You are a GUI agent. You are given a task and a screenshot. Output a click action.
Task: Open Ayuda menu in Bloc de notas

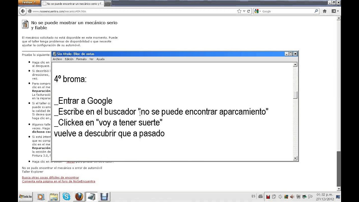(100, 59)
